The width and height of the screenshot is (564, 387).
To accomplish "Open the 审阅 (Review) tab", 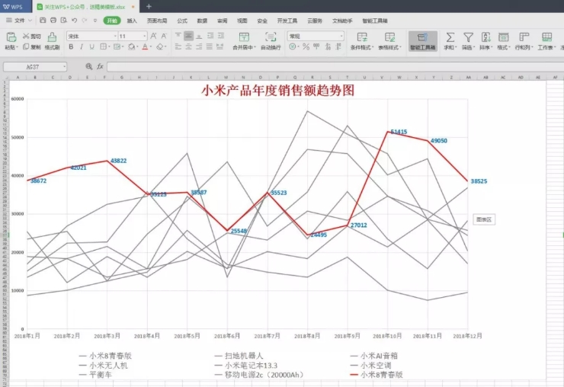I will (223, 21).
